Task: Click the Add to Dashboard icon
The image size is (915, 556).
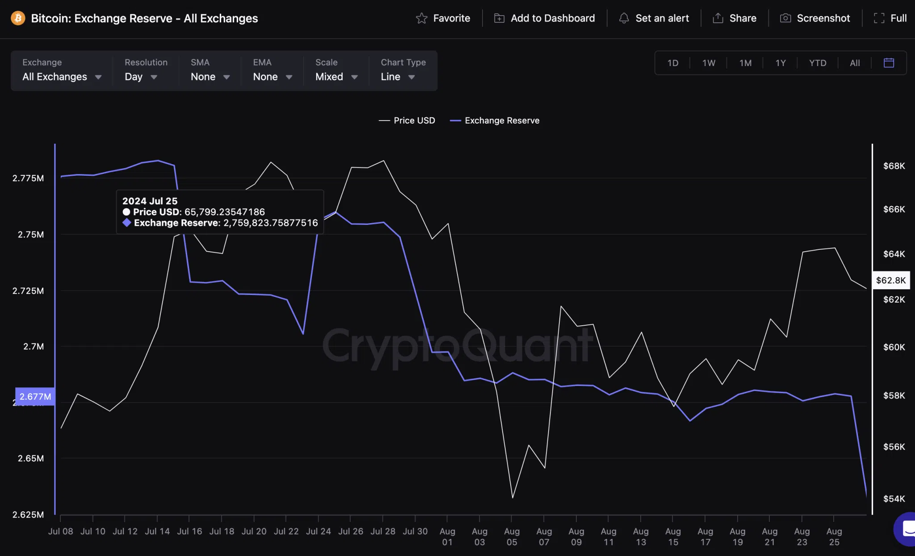Action: tap(498, 18)
